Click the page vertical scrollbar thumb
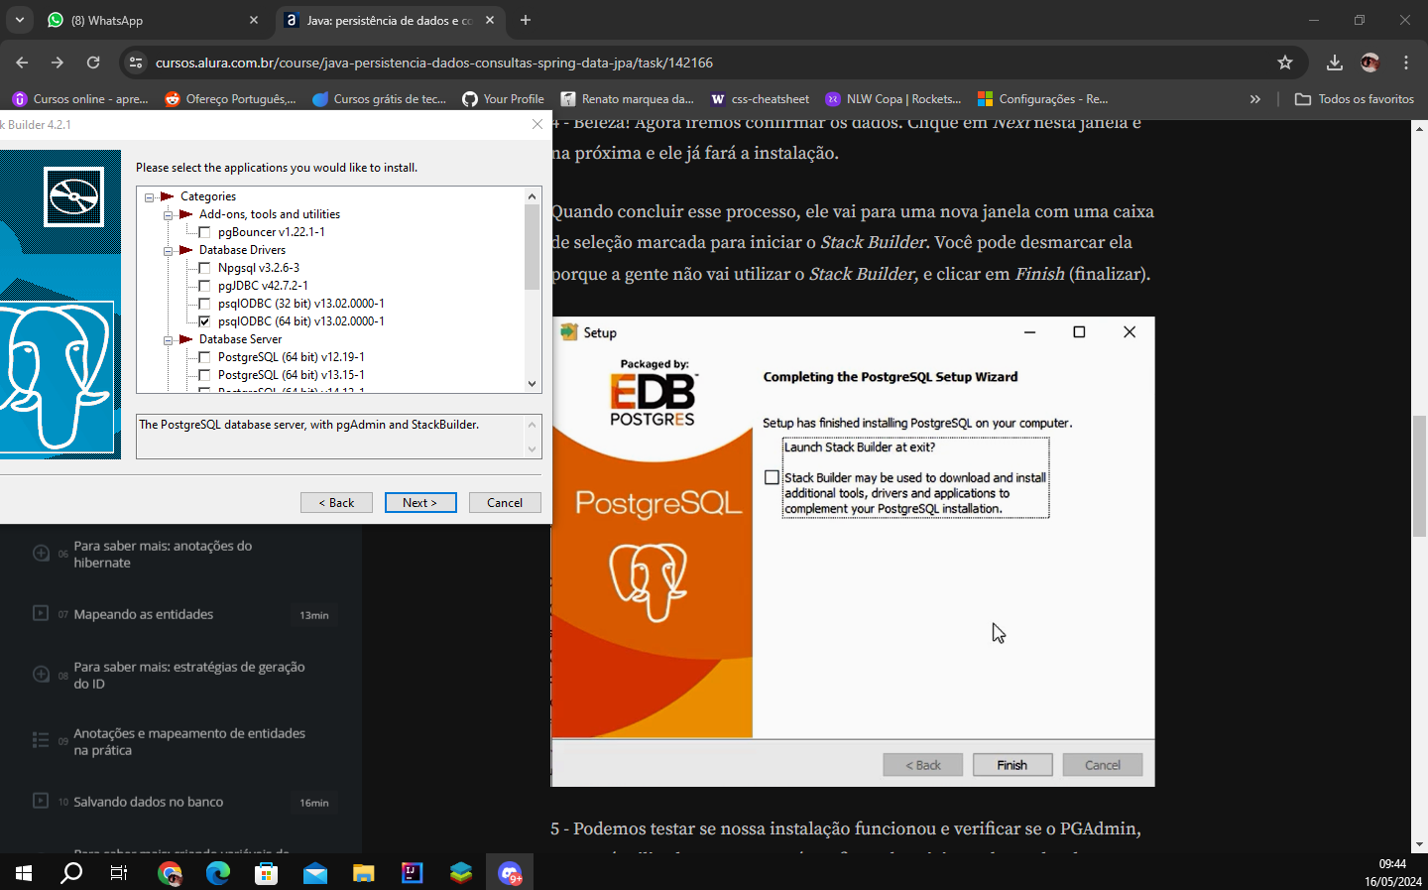The image size is (1428, 890). pyautogui.click(x=1419, y=476)
